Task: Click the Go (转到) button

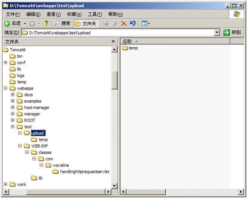Action: click(x=232, y=33)
